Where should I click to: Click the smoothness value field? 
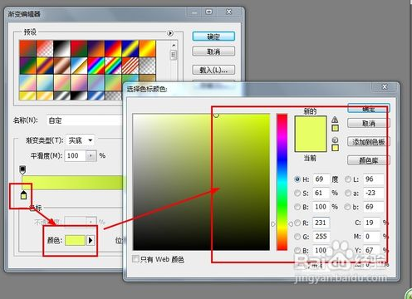click(76, 156)
